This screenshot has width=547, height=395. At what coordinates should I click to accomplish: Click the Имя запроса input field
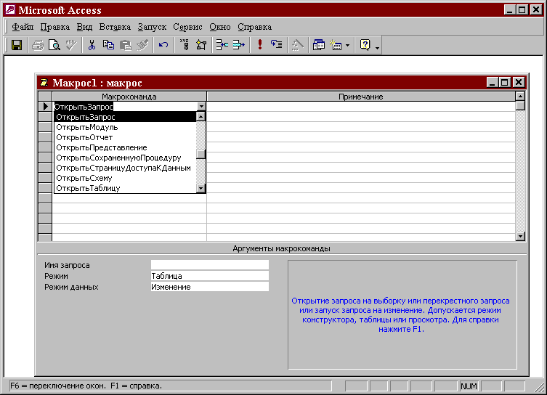[210, 265]
